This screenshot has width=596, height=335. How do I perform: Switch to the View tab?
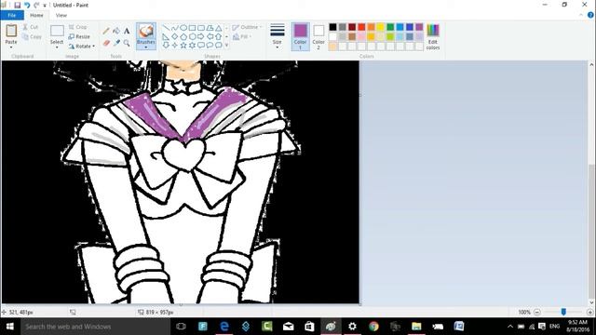(x=61, y=15)
